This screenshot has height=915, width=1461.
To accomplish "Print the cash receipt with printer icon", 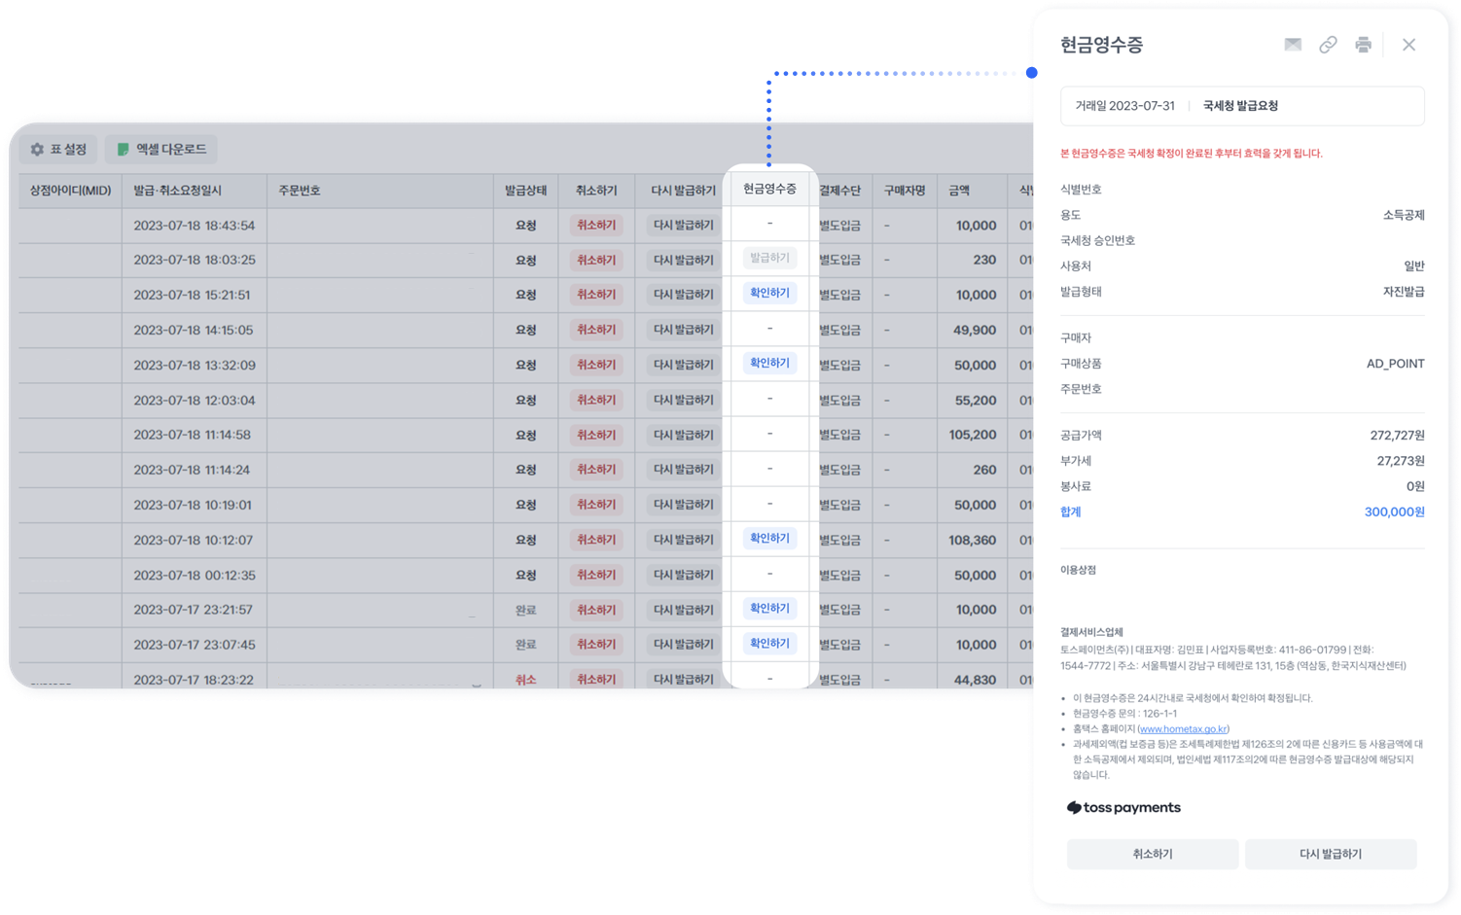I will (x=1363, y=45).
